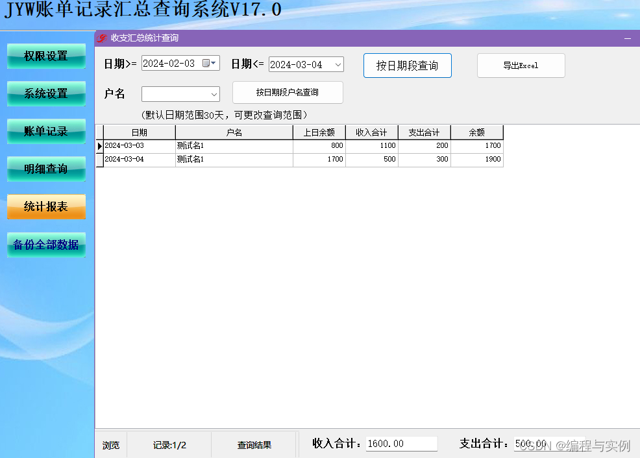Open 明细查询 from sidebar
Viewport: 640px width, 458px height.
[x=46, y=169]
